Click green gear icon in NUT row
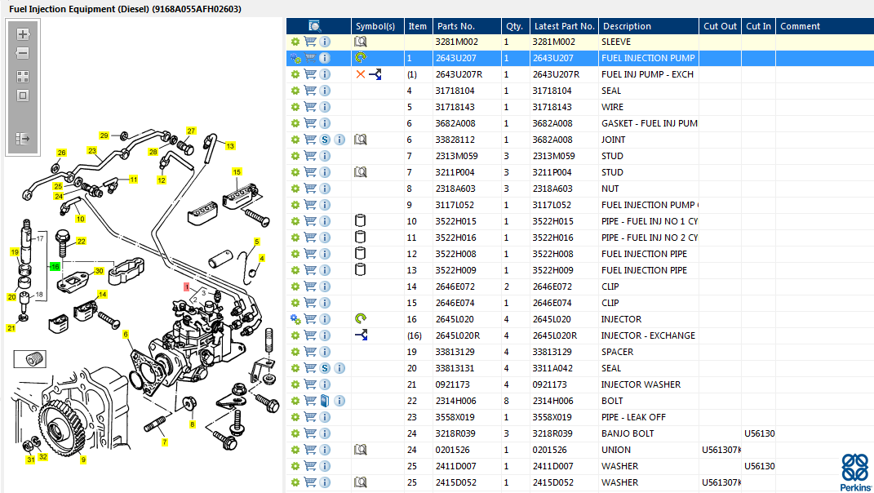The image size is (874, 493). [x=295, y=189]
